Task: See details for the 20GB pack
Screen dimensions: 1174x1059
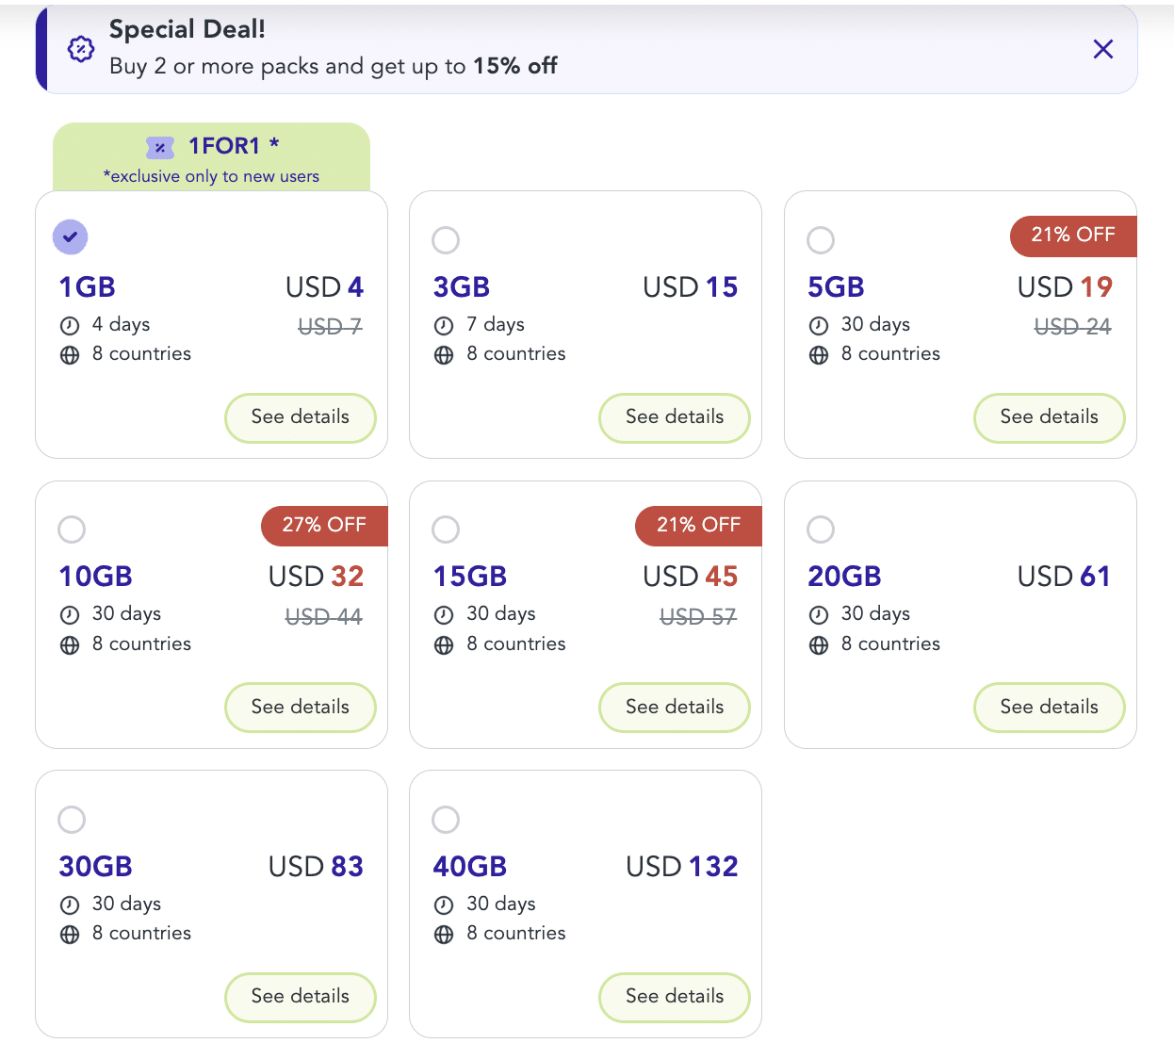Action: (1049, 708)
